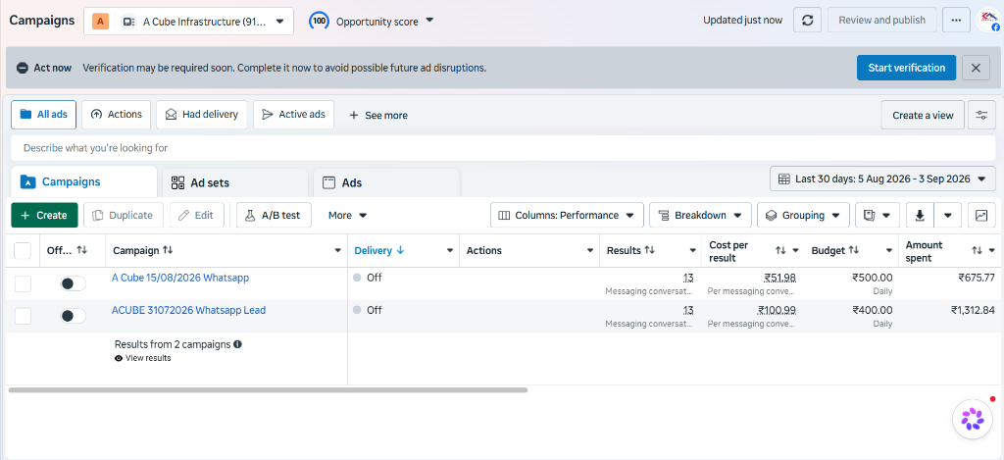Switch to the Ads tab
The width and height of the screenshot is (1004, 460).
point(386,182)
